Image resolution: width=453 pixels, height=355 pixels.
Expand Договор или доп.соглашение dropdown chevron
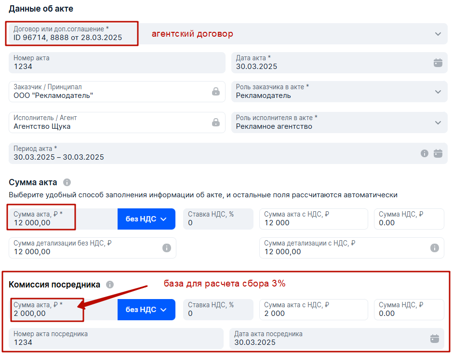(438, 34)
